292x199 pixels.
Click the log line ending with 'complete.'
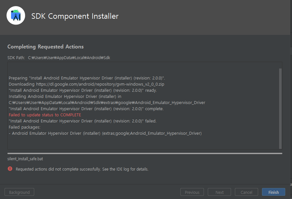click(86, 109)
